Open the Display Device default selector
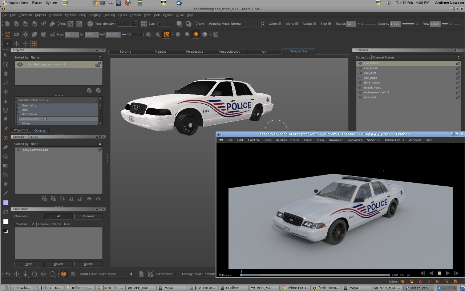 pyautogui.click(x=210, y=274)
